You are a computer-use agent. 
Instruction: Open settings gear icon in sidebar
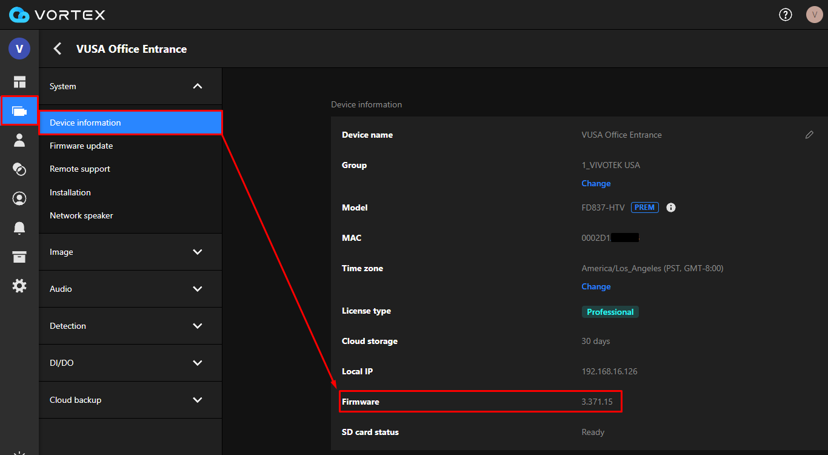[19, 286]
